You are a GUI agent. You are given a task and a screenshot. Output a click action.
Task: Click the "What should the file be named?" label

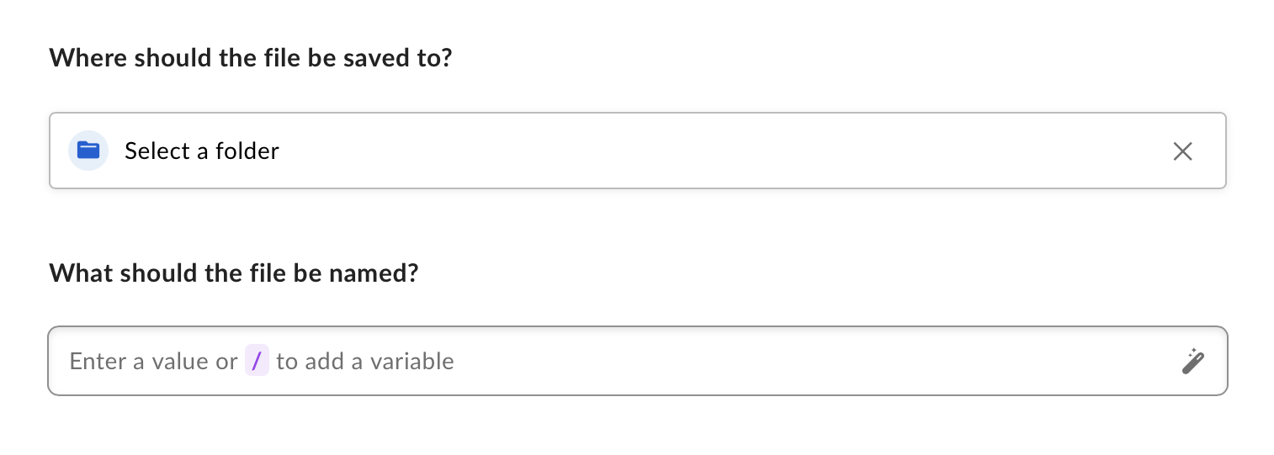[x=233, y=273]
